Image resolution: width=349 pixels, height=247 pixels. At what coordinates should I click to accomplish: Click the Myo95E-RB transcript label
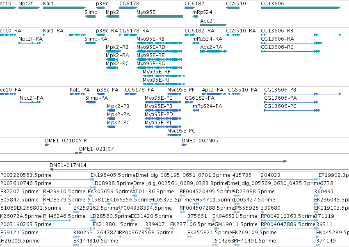click(x=151, y=39)
